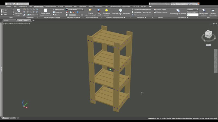218x122 pixels.
Task: Click the Визуализация до размера teapot icon
Action: [x=178, y=11]
